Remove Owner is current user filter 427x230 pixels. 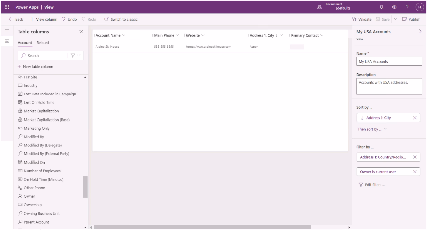click(x=415, y=172)
